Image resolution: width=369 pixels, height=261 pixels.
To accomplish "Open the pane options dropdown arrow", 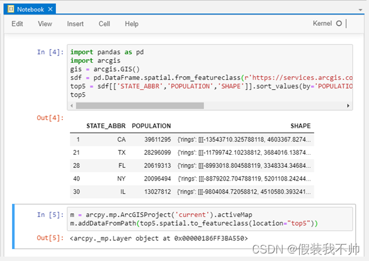I will pos(360,10).
